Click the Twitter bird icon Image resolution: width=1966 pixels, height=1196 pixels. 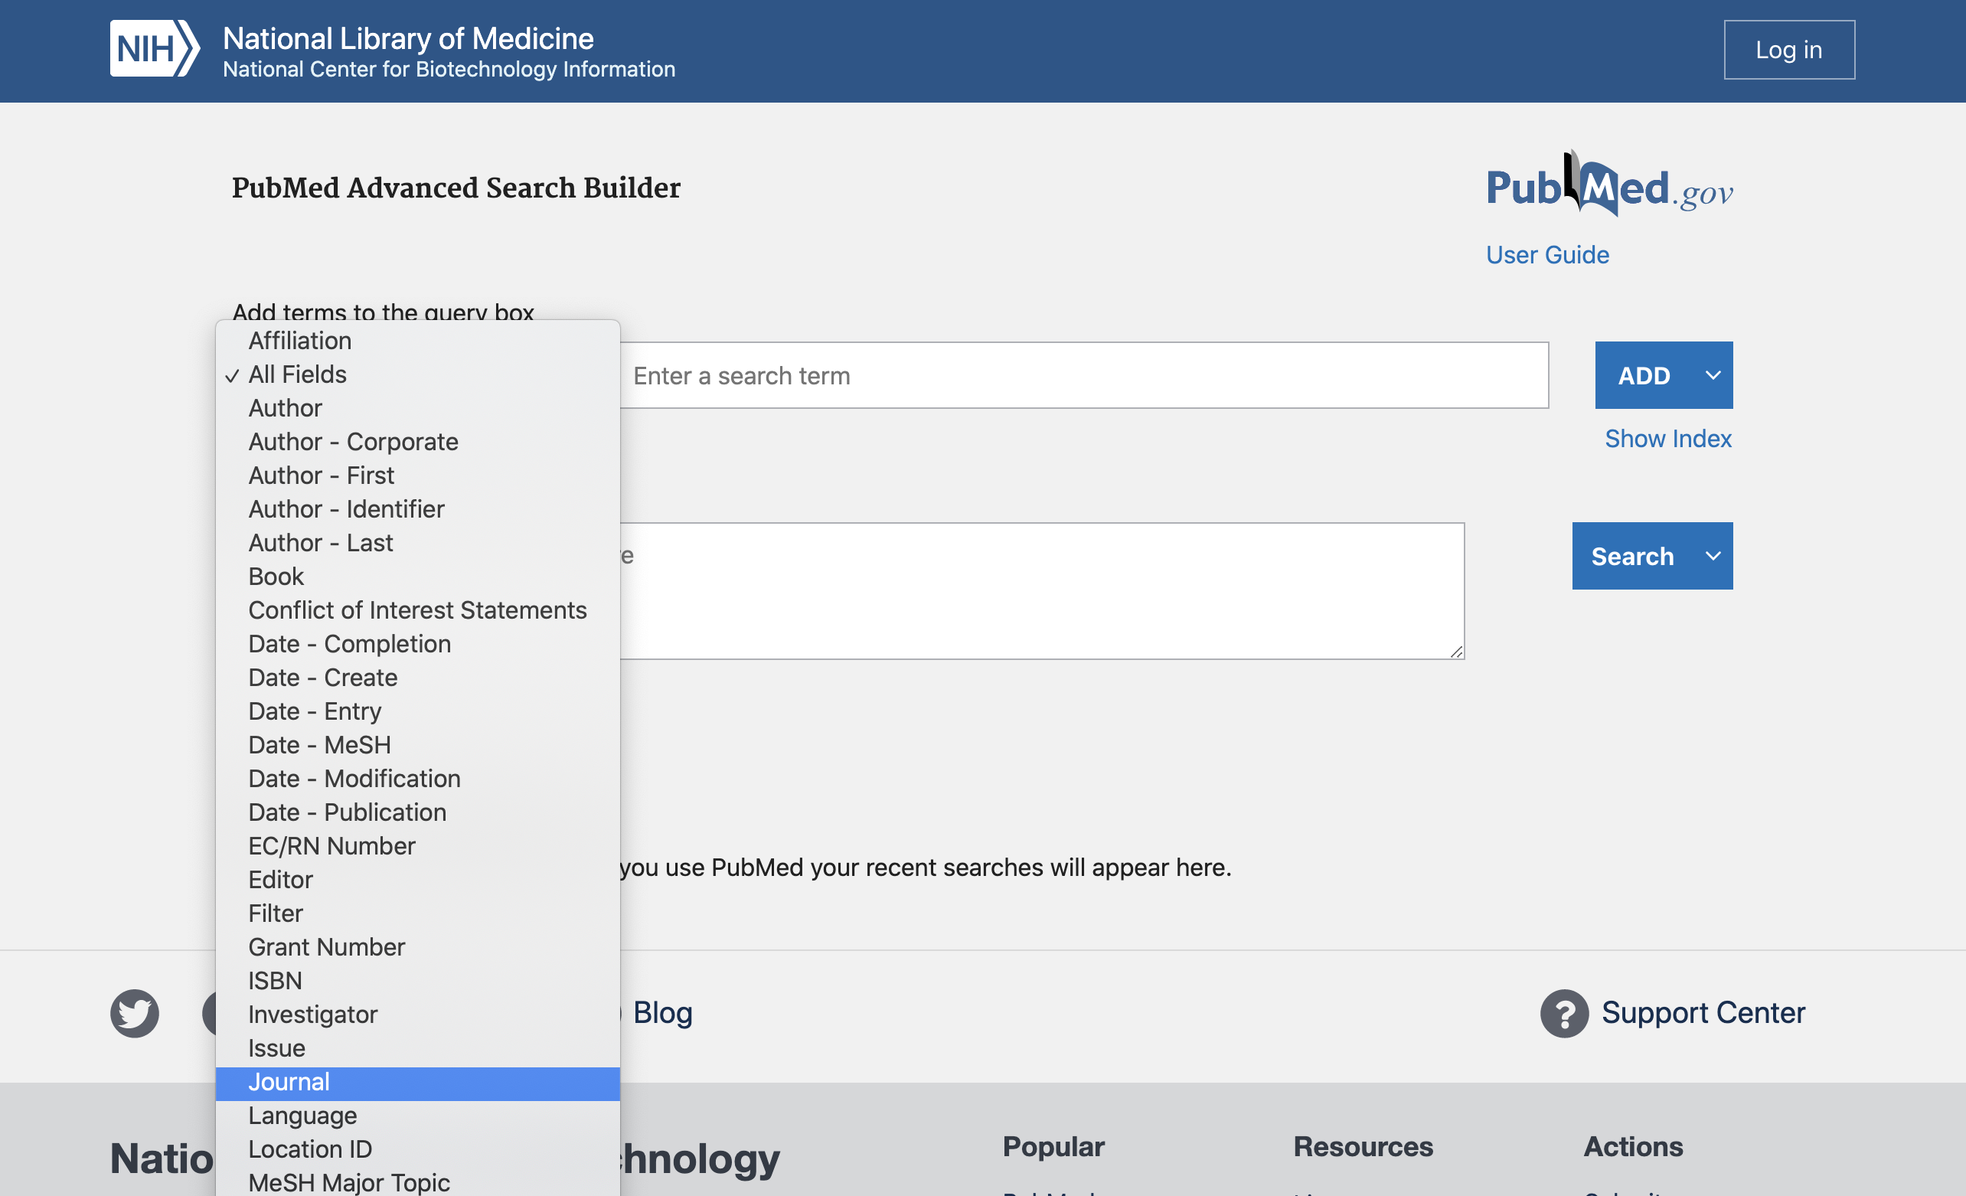click(x=134, y=1013)
